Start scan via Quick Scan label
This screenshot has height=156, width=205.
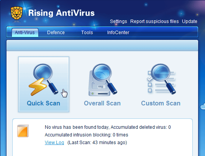tap(43, 103)
